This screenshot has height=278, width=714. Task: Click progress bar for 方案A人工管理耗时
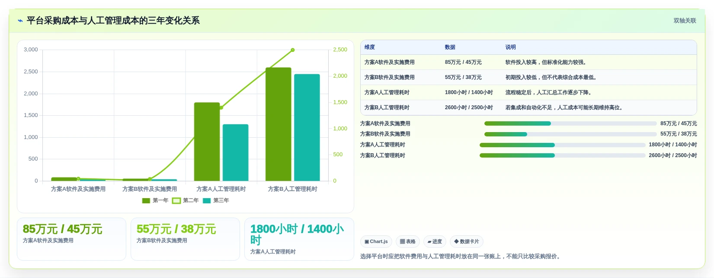point(562,145)
